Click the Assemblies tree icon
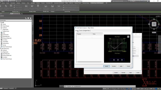 coord(2,41)
